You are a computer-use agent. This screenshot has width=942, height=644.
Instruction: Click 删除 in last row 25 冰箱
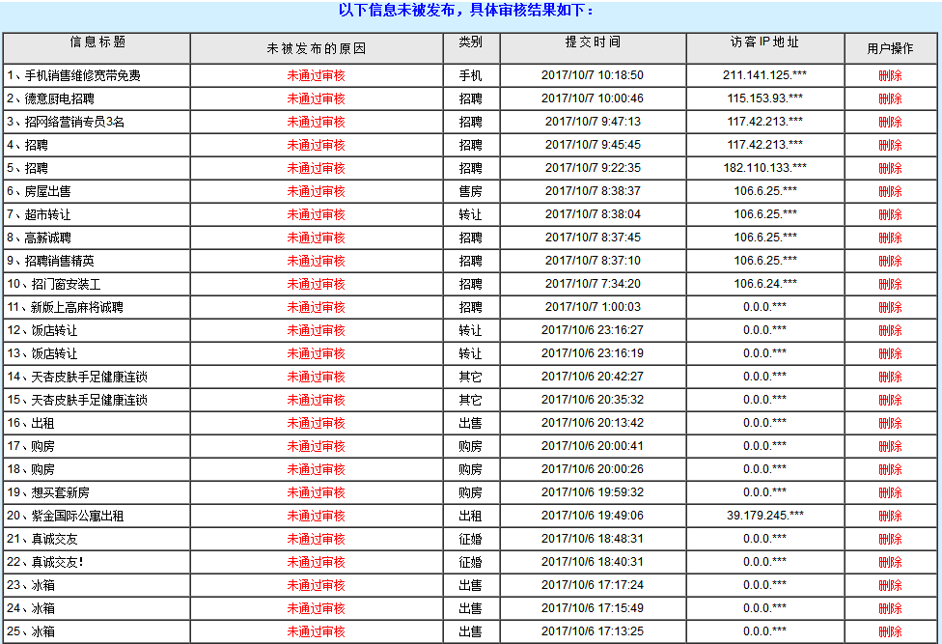890,631
